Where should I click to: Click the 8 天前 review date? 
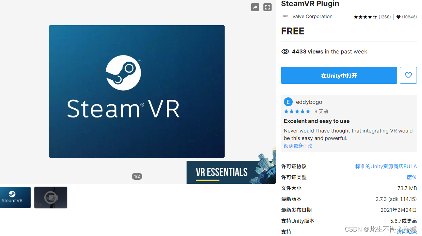click(321, 111)
